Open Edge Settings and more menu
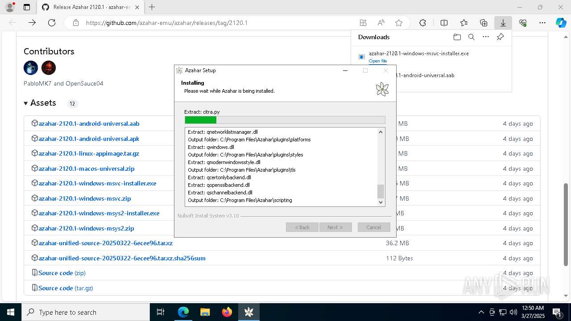The height and width of the screenshot is (321, 571). coord(542,23)
